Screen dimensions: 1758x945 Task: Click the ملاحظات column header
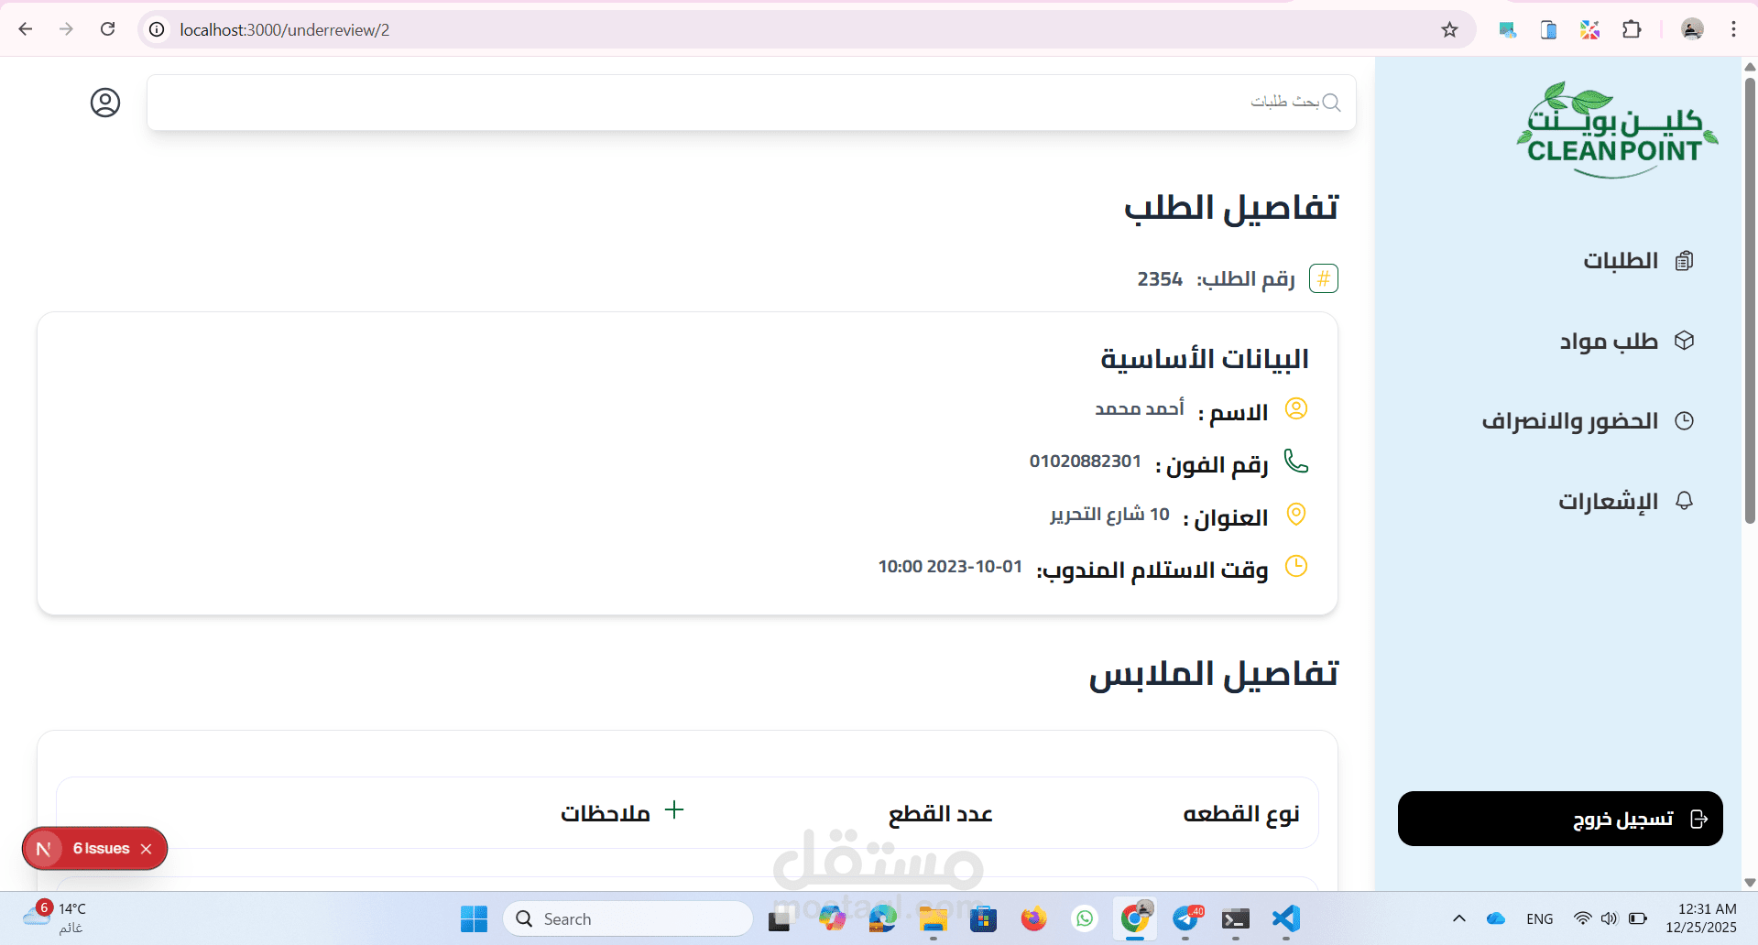(x=606, y=813)
